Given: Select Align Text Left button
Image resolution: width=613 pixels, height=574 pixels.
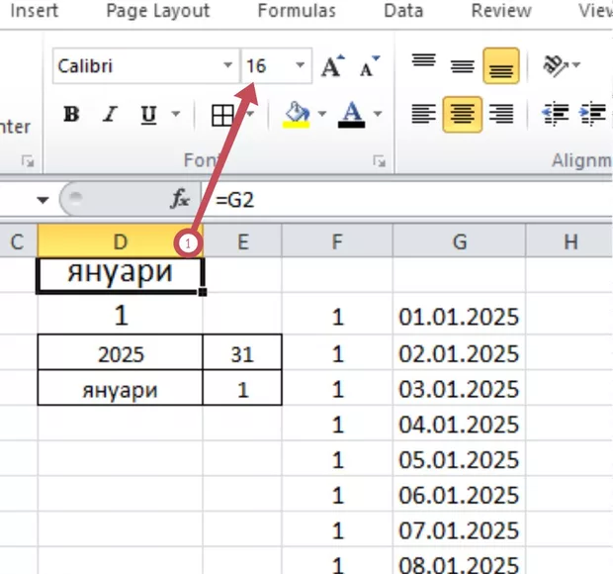Looking at the screenshot, I should tap(424, 114).
